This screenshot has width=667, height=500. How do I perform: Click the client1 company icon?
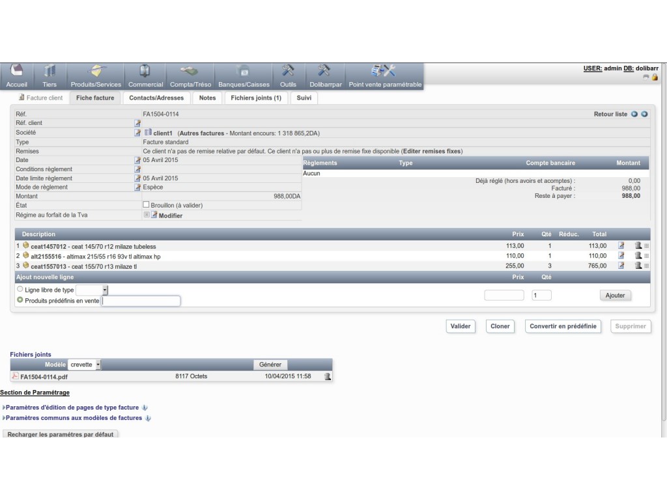(148, 132)
